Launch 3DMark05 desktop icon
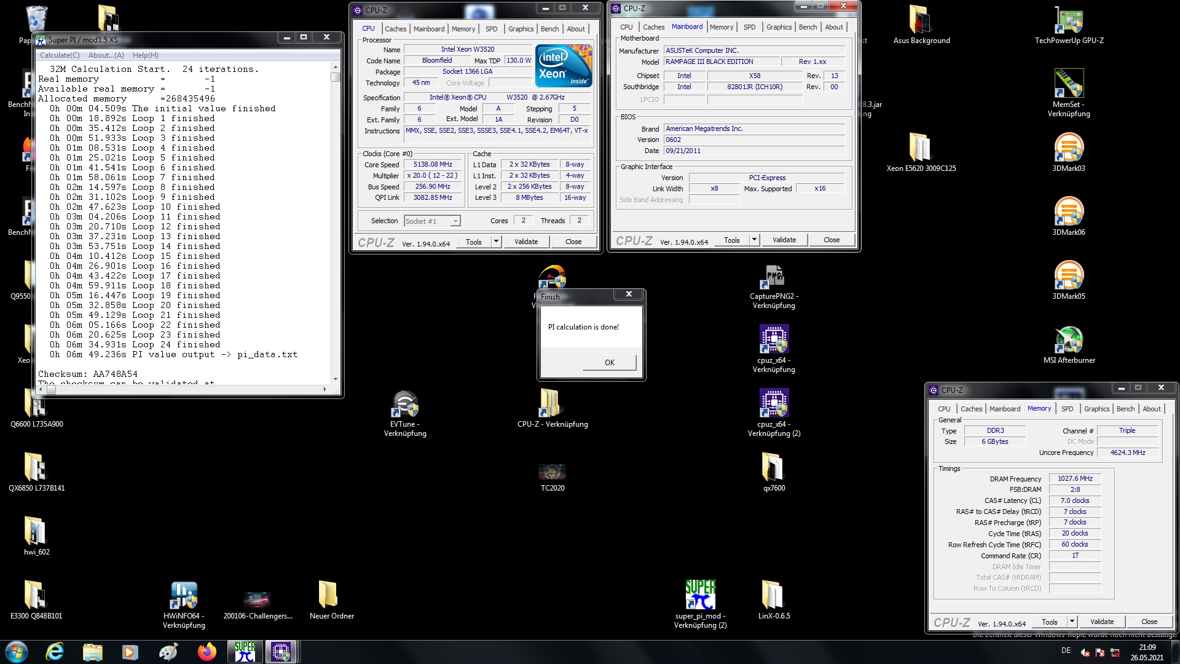This screenshot has height=664, width=1180. click(1069, 280)
